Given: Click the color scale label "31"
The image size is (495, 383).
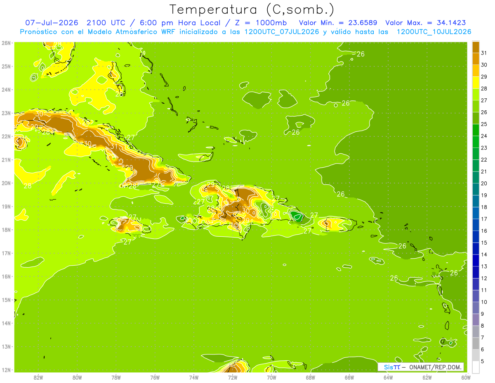Looking at the screenshot, I should point(484,52).
